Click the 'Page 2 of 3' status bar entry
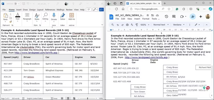 click(x=5, y=98)
